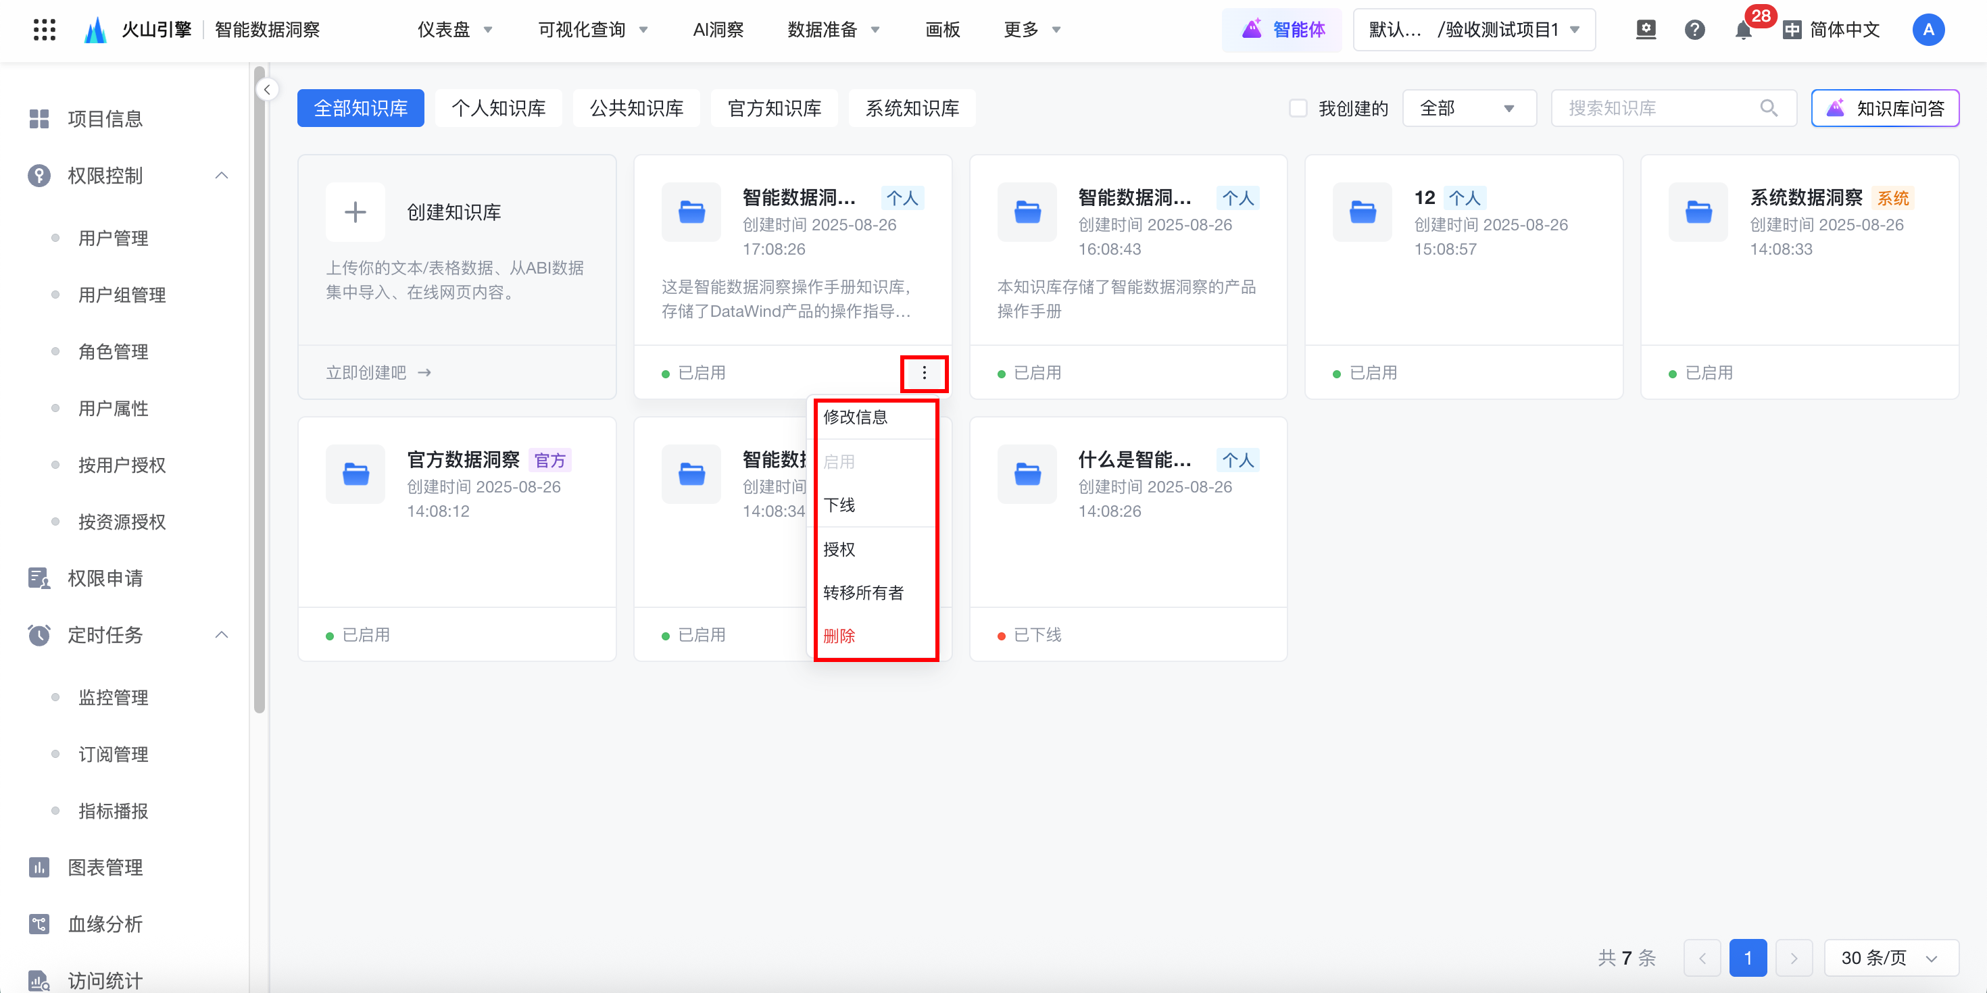Viewport: 1987px width, 993px height.
Task: Collapse sidebar with the left arrow icon
Action: (267, 89)
